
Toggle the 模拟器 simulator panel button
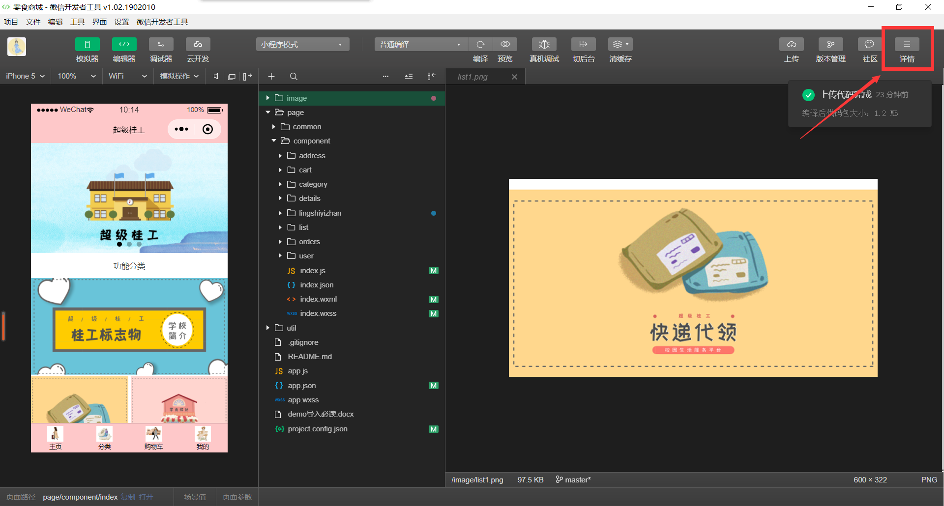click(x=88, y=44)
